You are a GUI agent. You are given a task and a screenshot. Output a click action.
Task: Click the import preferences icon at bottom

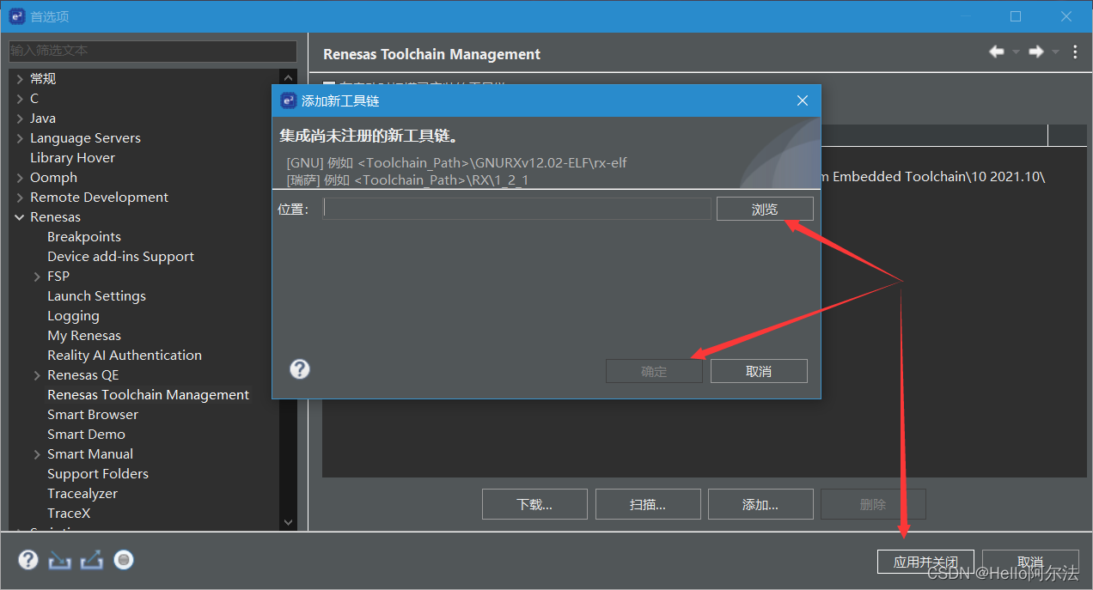pos(58,559)
